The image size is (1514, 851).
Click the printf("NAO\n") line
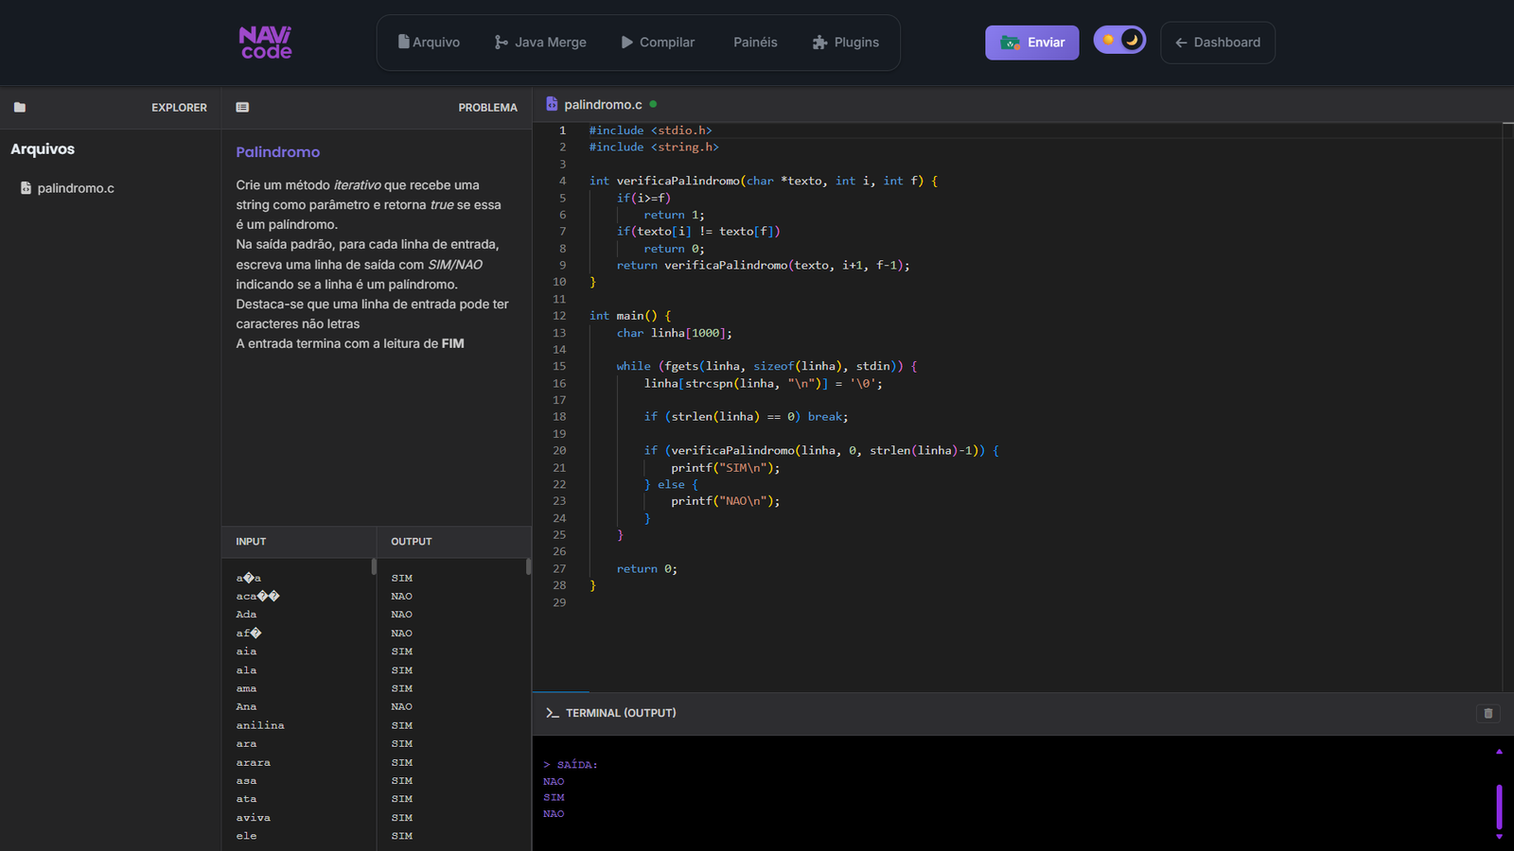[726, 501]
